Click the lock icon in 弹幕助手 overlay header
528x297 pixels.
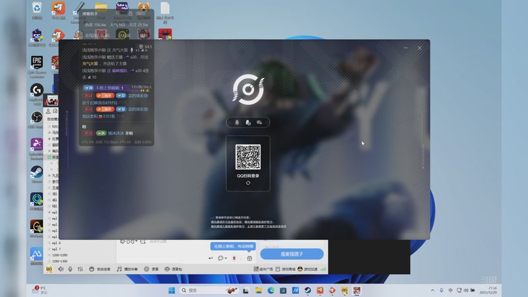click(x=130, y=14)
